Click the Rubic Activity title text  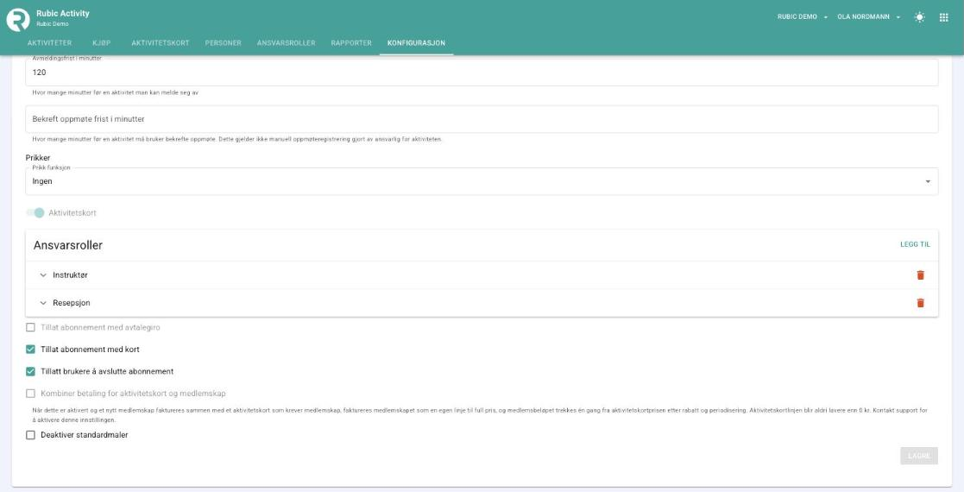63,14
